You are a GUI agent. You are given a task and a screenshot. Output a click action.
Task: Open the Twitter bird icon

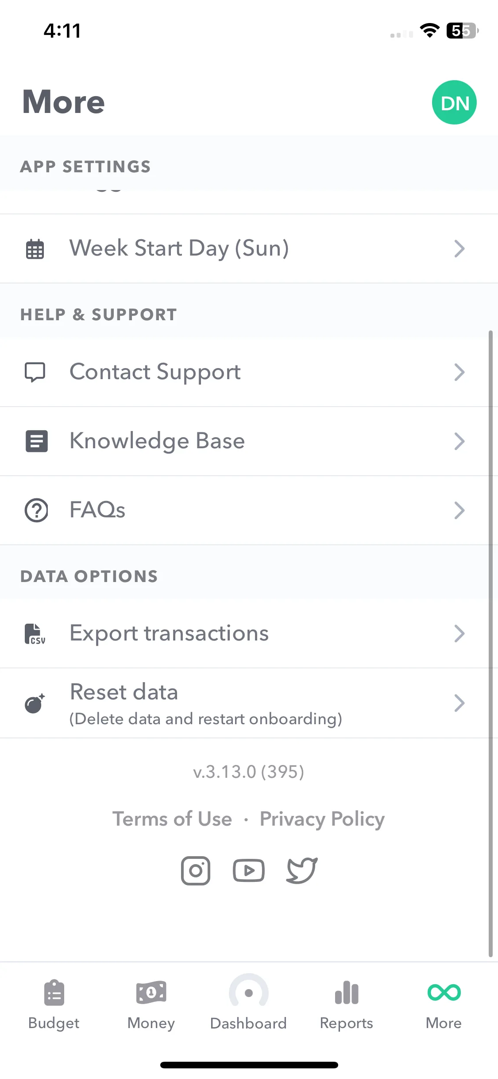302,870
